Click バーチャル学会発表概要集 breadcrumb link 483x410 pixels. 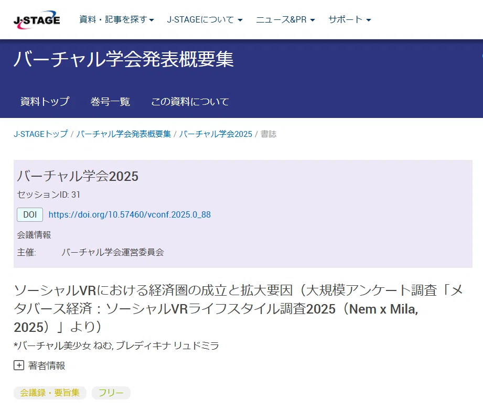(124, 134)
